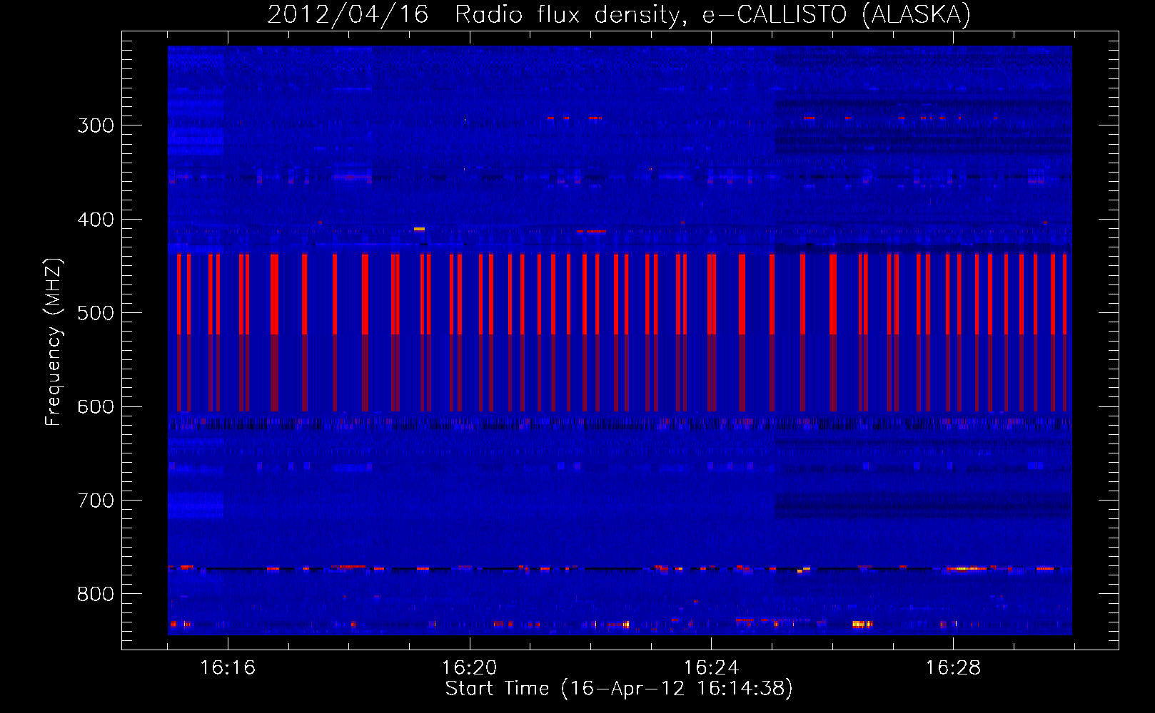Click the 16:24 time tick label
Screen dimensions: 1155x713
click(711, 667)
